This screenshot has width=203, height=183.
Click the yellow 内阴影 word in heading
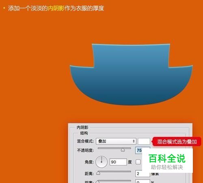tap(56, 8)
